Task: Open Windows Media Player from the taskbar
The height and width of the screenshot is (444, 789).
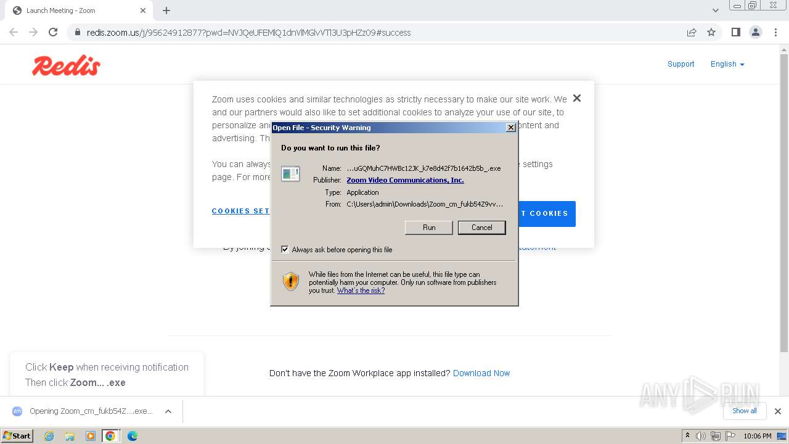Action: point(91,436)
